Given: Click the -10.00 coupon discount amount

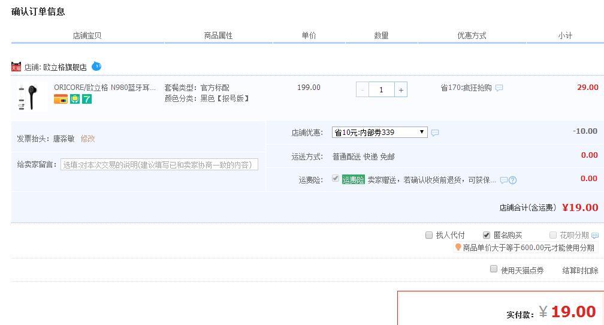Looking at the screenshot, I should 585,131.
